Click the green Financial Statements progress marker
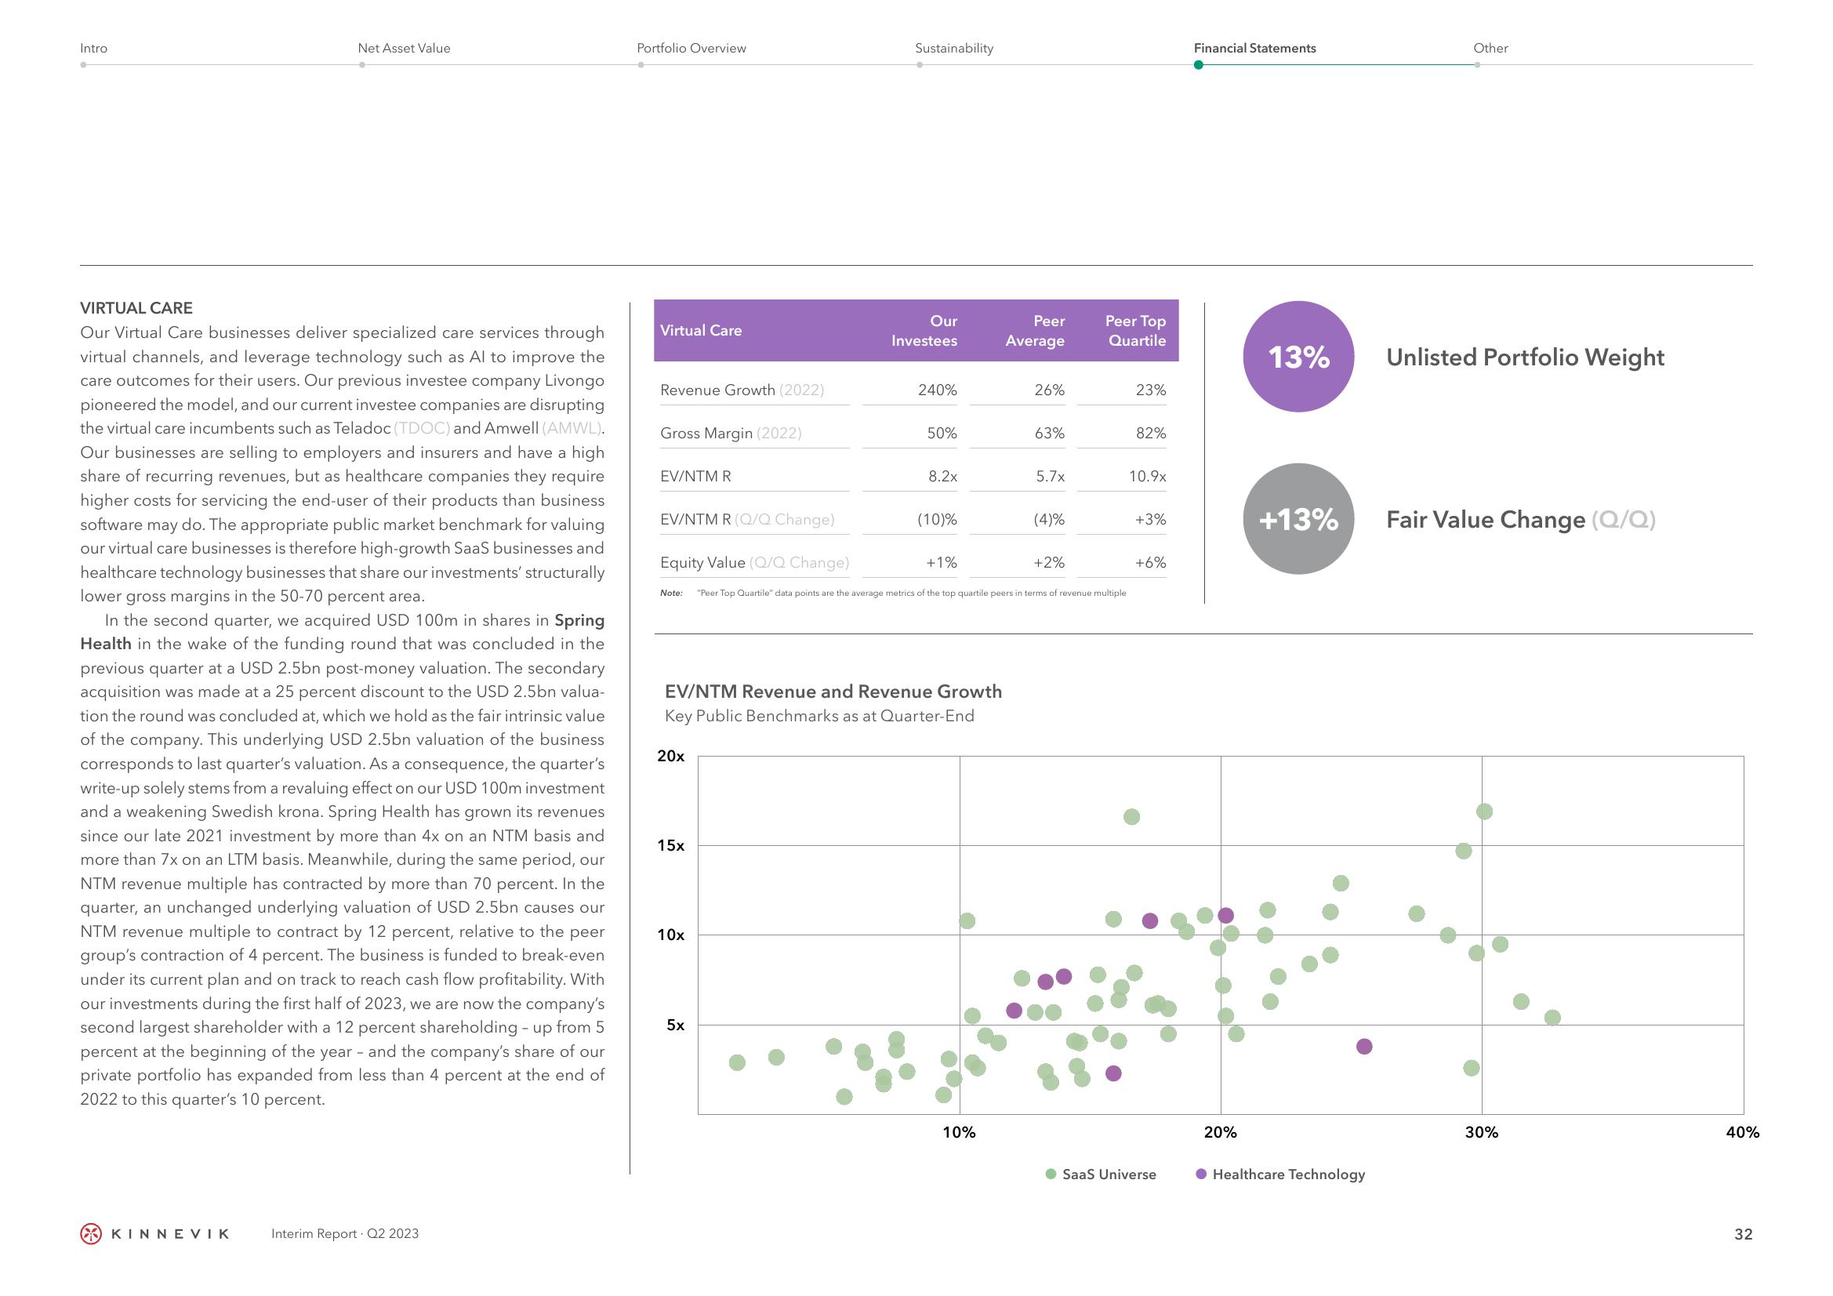 pyautogui.click(x=1198, y=64)
